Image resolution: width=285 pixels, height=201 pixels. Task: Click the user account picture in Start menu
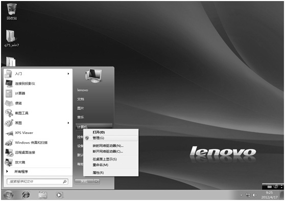tap(93, 76)
